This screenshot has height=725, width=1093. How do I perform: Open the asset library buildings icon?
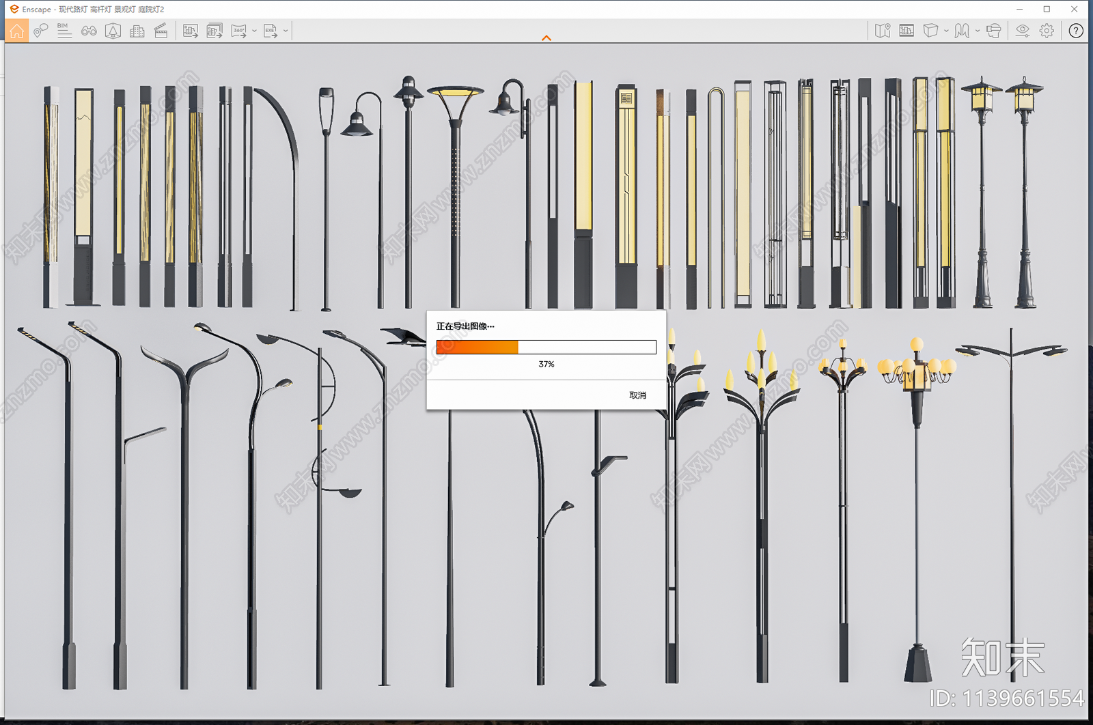[137, 31]
